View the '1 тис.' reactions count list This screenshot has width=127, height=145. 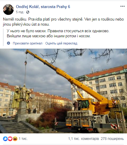[23, 139]
